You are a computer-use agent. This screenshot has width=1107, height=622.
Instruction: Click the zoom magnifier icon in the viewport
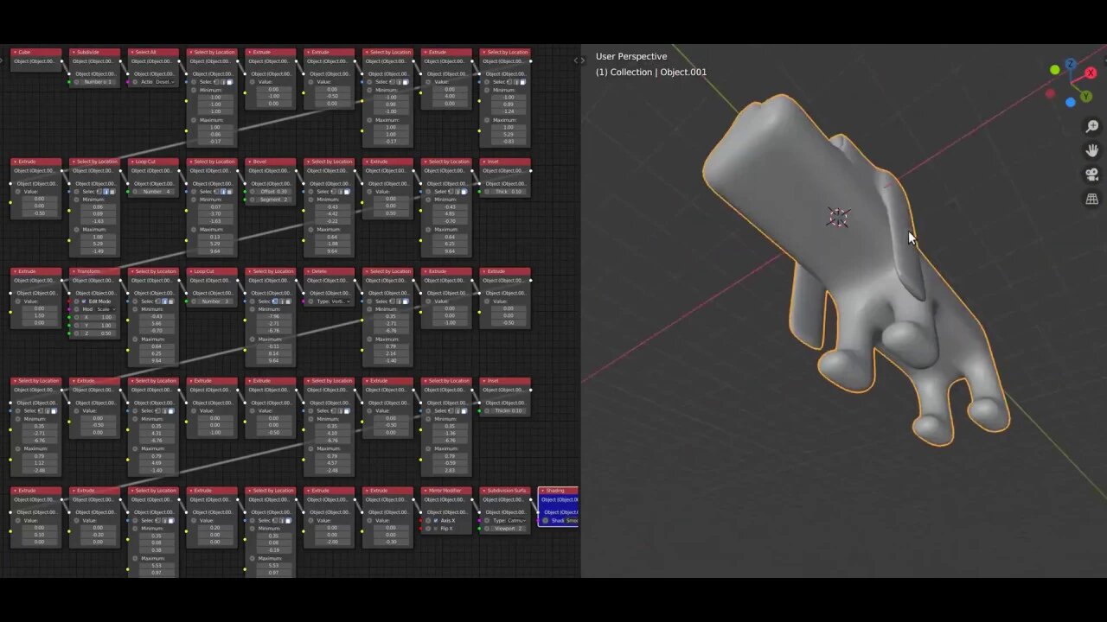click(1092, 127)
